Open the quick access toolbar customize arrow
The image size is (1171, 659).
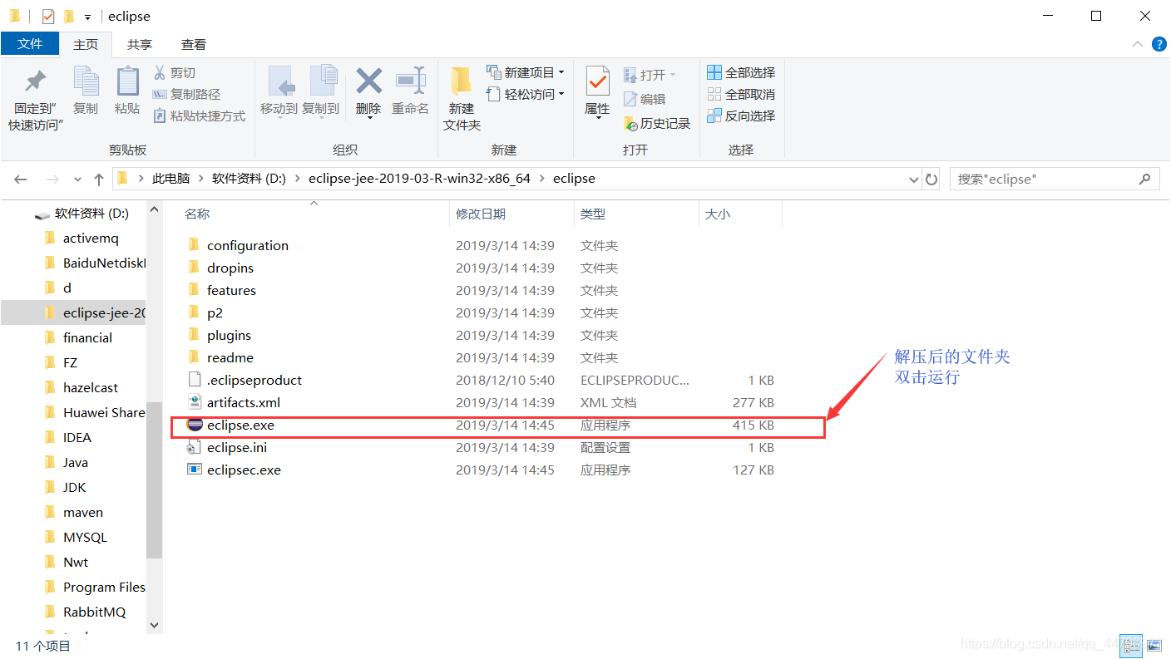87,17
